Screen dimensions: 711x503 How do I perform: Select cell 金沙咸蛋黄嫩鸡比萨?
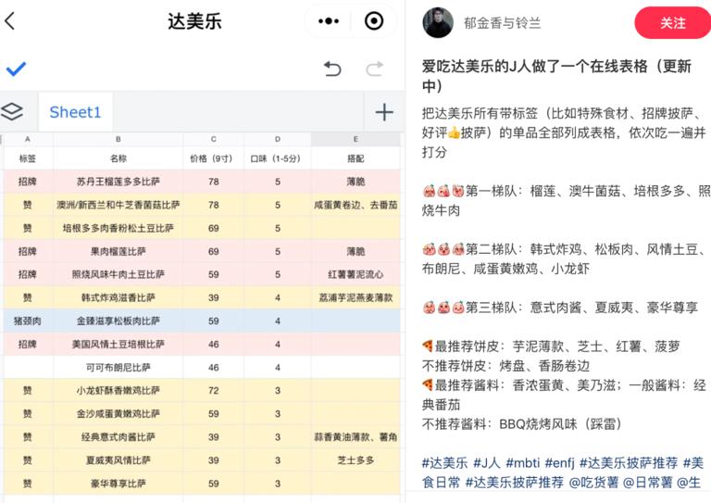tap(118, 414)
